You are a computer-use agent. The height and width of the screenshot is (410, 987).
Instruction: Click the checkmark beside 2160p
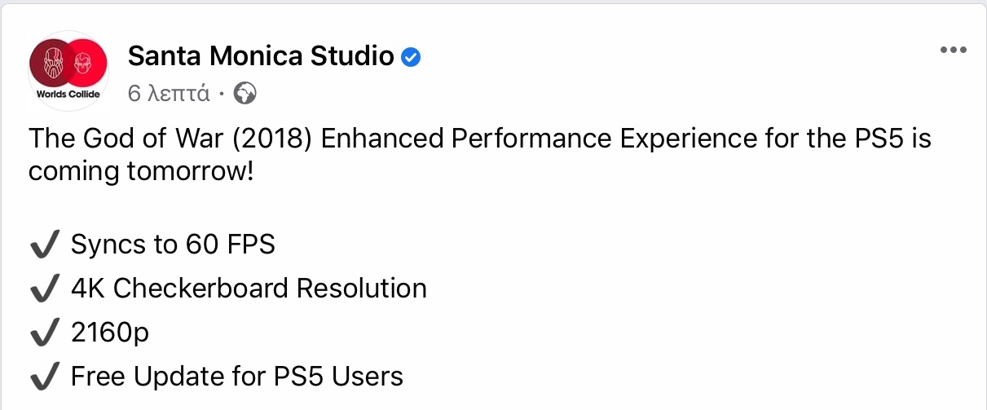pyautogui.click(x=44, y=333)
